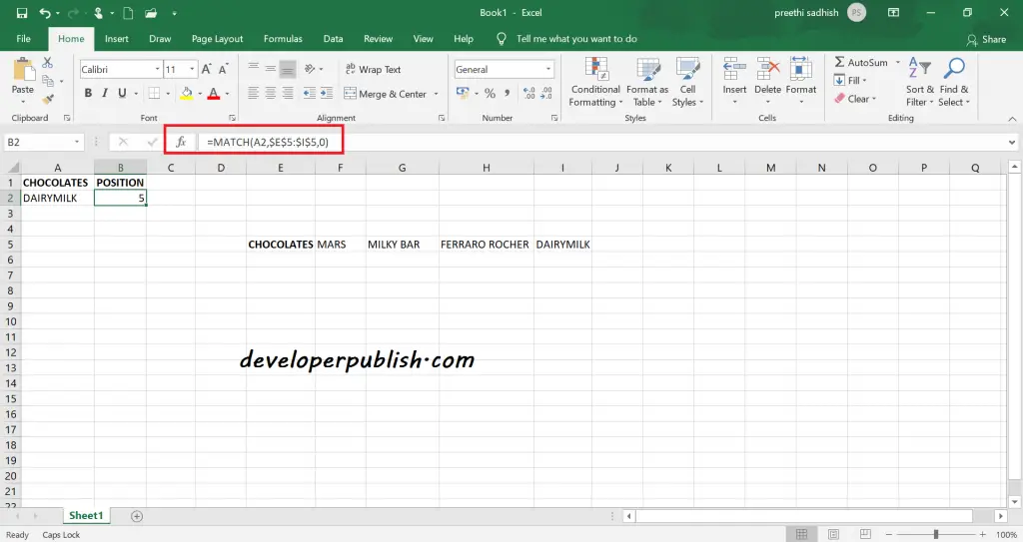Open Find & Select options
This screenshot has height=542, width=1023.
click(x=954, y=82)
